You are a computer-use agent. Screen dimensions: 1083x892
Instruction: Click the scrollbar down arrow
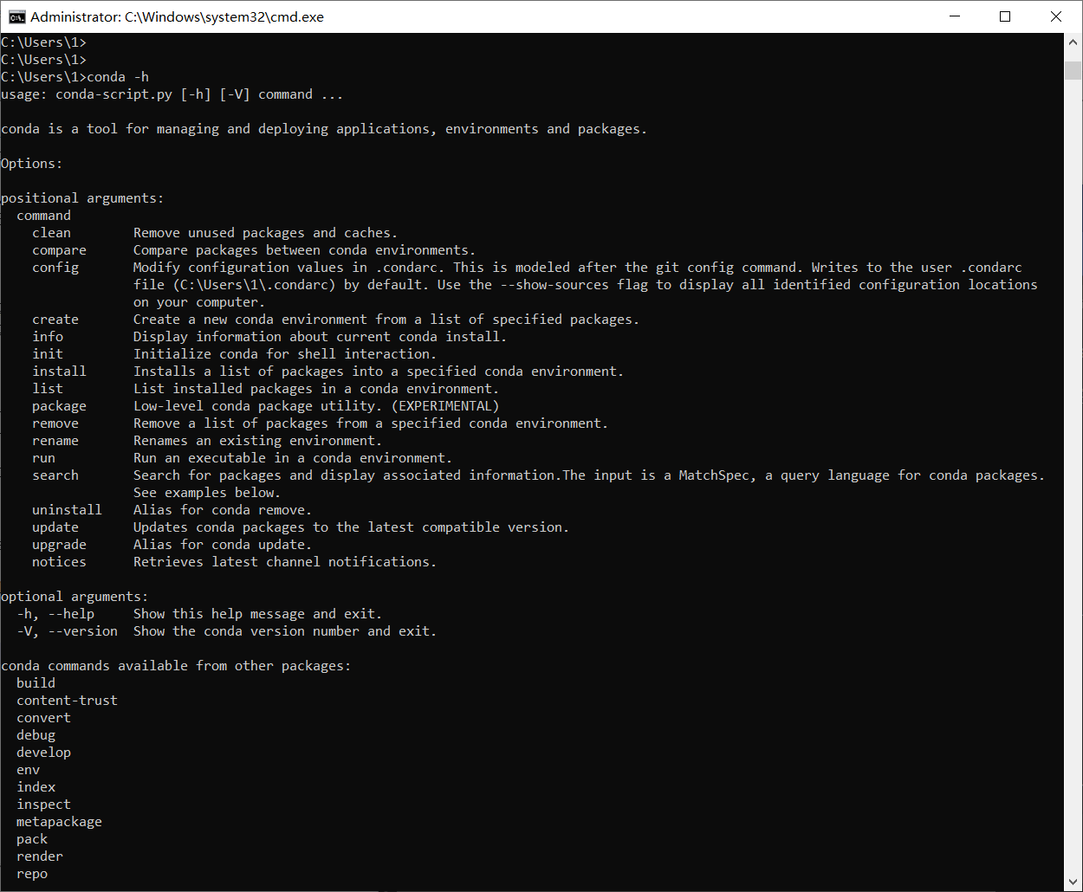click(1073, 882)
